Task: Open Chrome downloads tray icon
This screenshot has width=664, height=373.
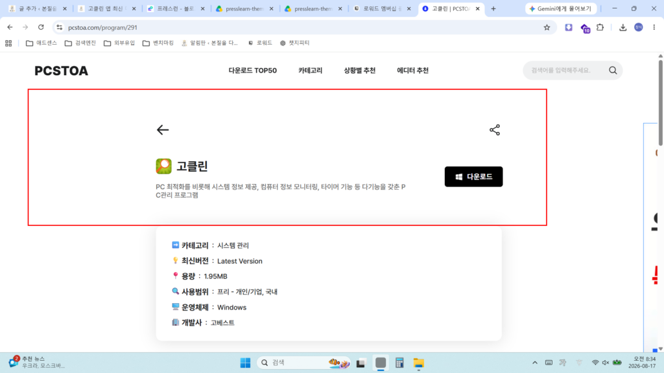Action: point(622,27)
